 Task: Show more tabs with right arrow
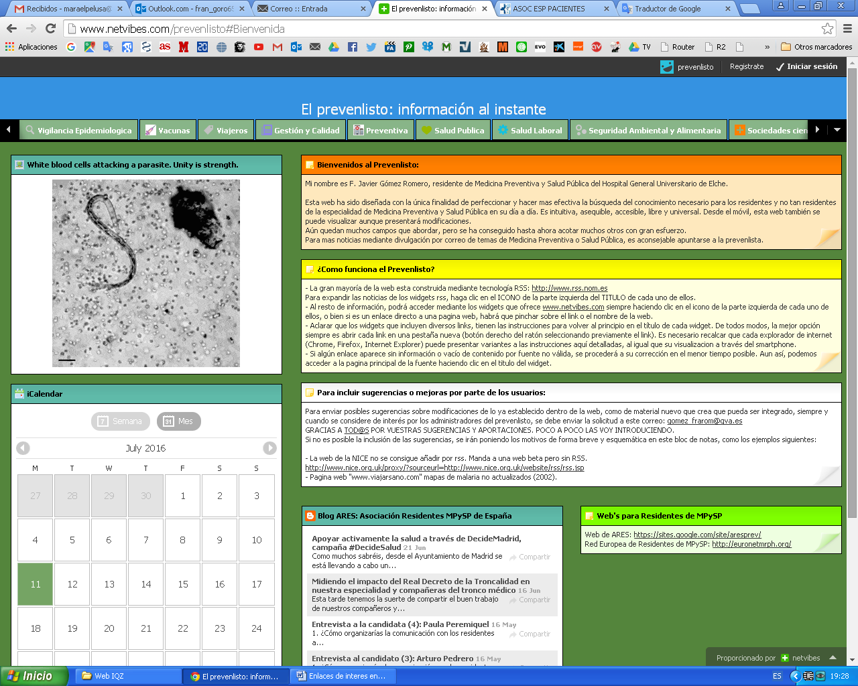(817, 130)
